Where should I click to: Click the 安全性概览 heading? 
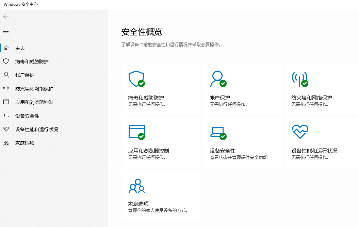[142, 32]
